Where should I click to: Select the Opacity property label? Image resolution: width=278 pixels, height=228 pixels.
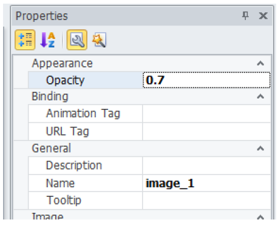(x=65, y=80)
